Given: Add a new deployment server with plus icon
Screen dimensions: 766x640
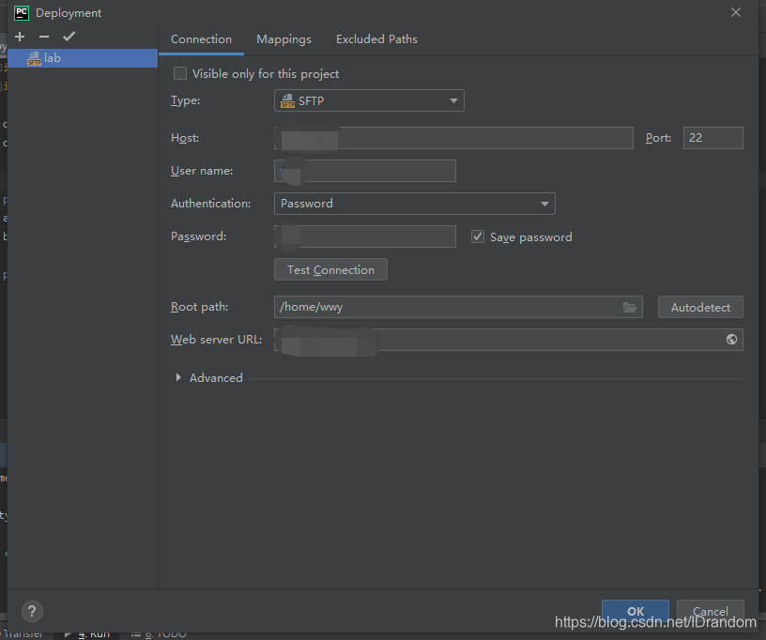Looking at the screenshot, I should [x=20, y=37].
